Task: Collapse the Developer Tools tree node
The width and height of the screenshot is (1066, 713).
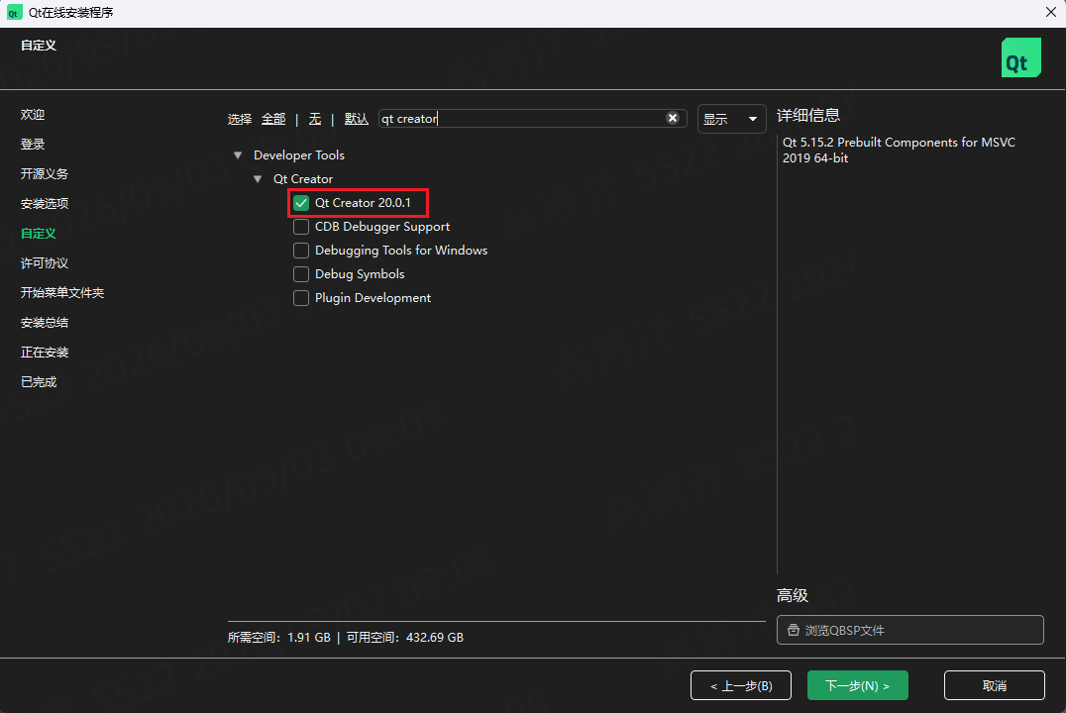Action: pyautogui.click(x=238, y=155)
